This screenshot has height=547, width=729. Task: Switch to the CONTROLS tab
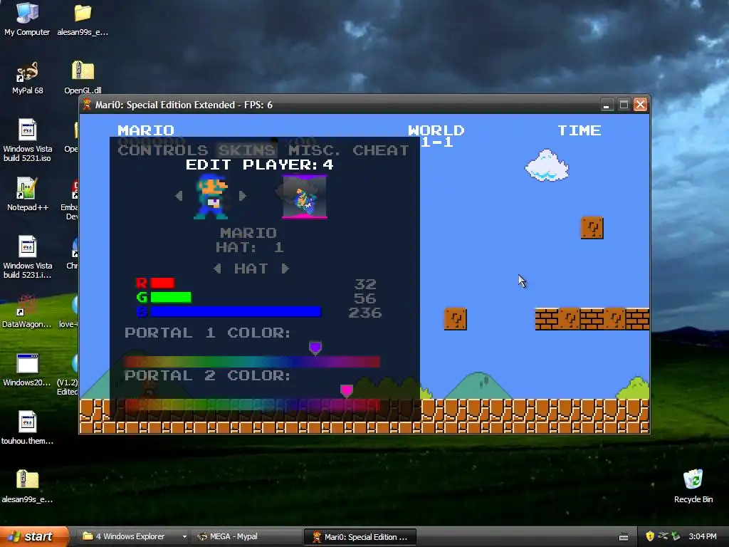[x=163, y=150]
